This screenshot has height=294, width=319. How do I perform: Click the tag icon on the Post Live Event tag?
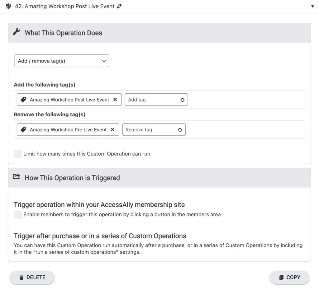[23, 100]
